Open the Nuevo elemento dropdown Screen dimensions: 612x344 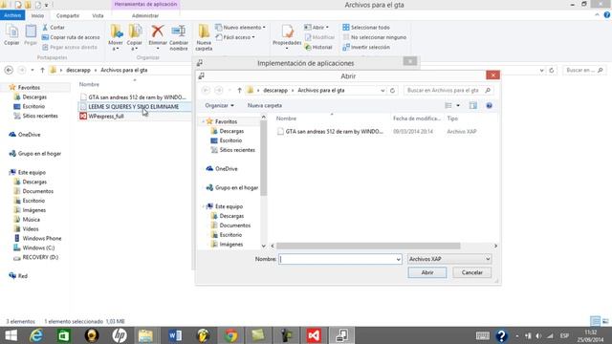click(240, 28)
